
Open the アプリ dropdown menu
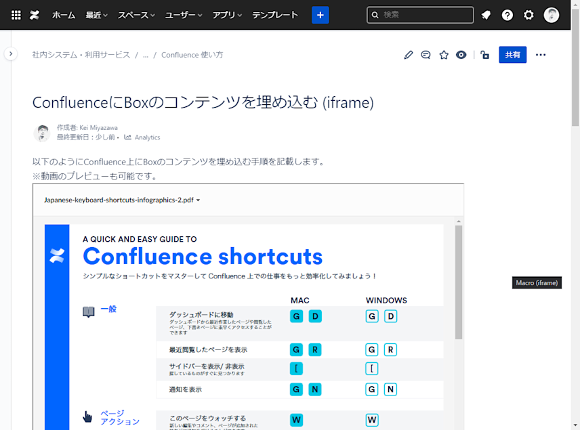click(227, 15)
